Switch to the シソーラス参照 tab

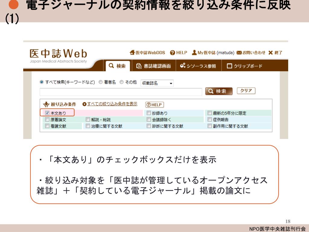point(198,66)
